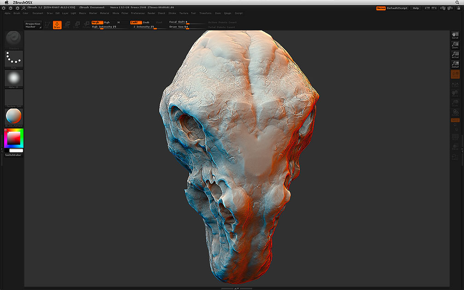Open the Color menu
The image size is (464, 290).
pyautogui.click(x=25, y=13)
